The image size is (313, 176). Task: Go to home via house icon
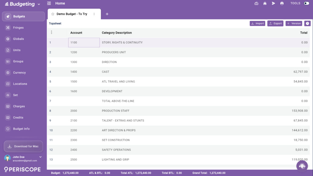point(265,3)
